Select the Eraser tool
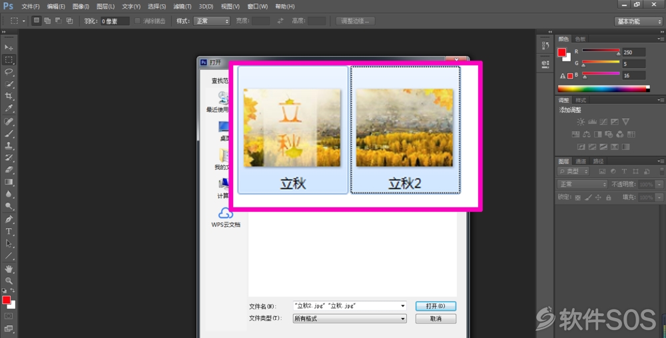This screenshot has height=338, width=666. coord(9,169)
